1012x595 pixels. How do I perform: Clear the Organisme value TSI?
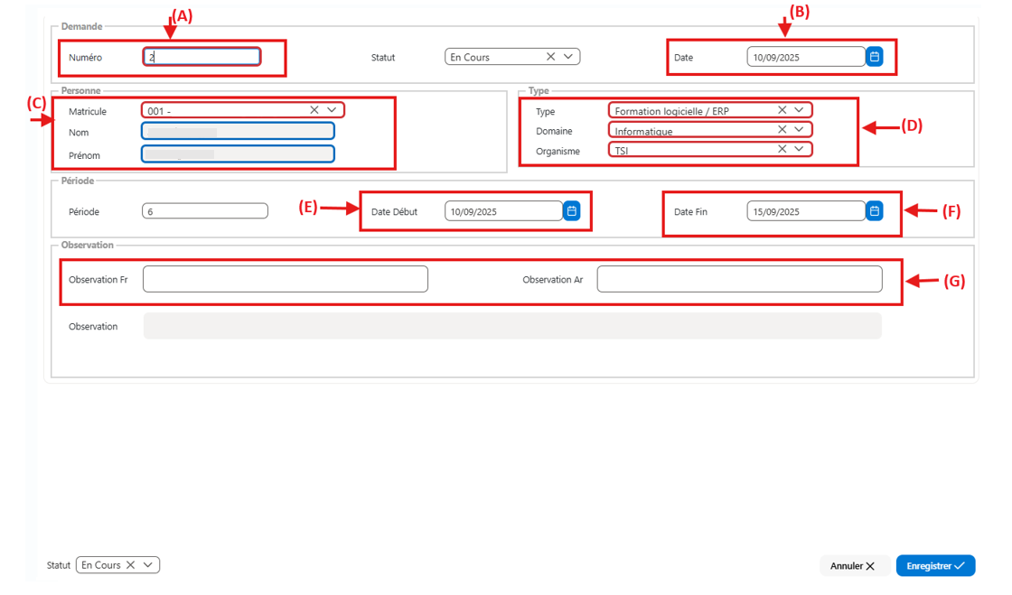coord(782,149)
